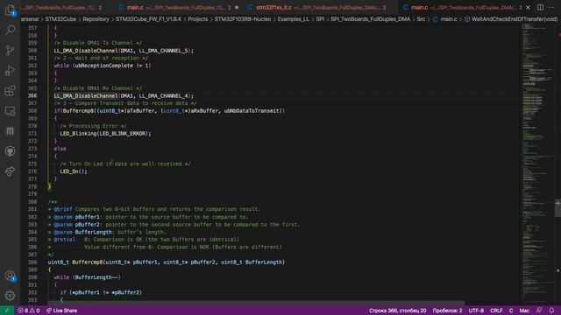Open notifications bell in status bar

click(x=551, y=311)
